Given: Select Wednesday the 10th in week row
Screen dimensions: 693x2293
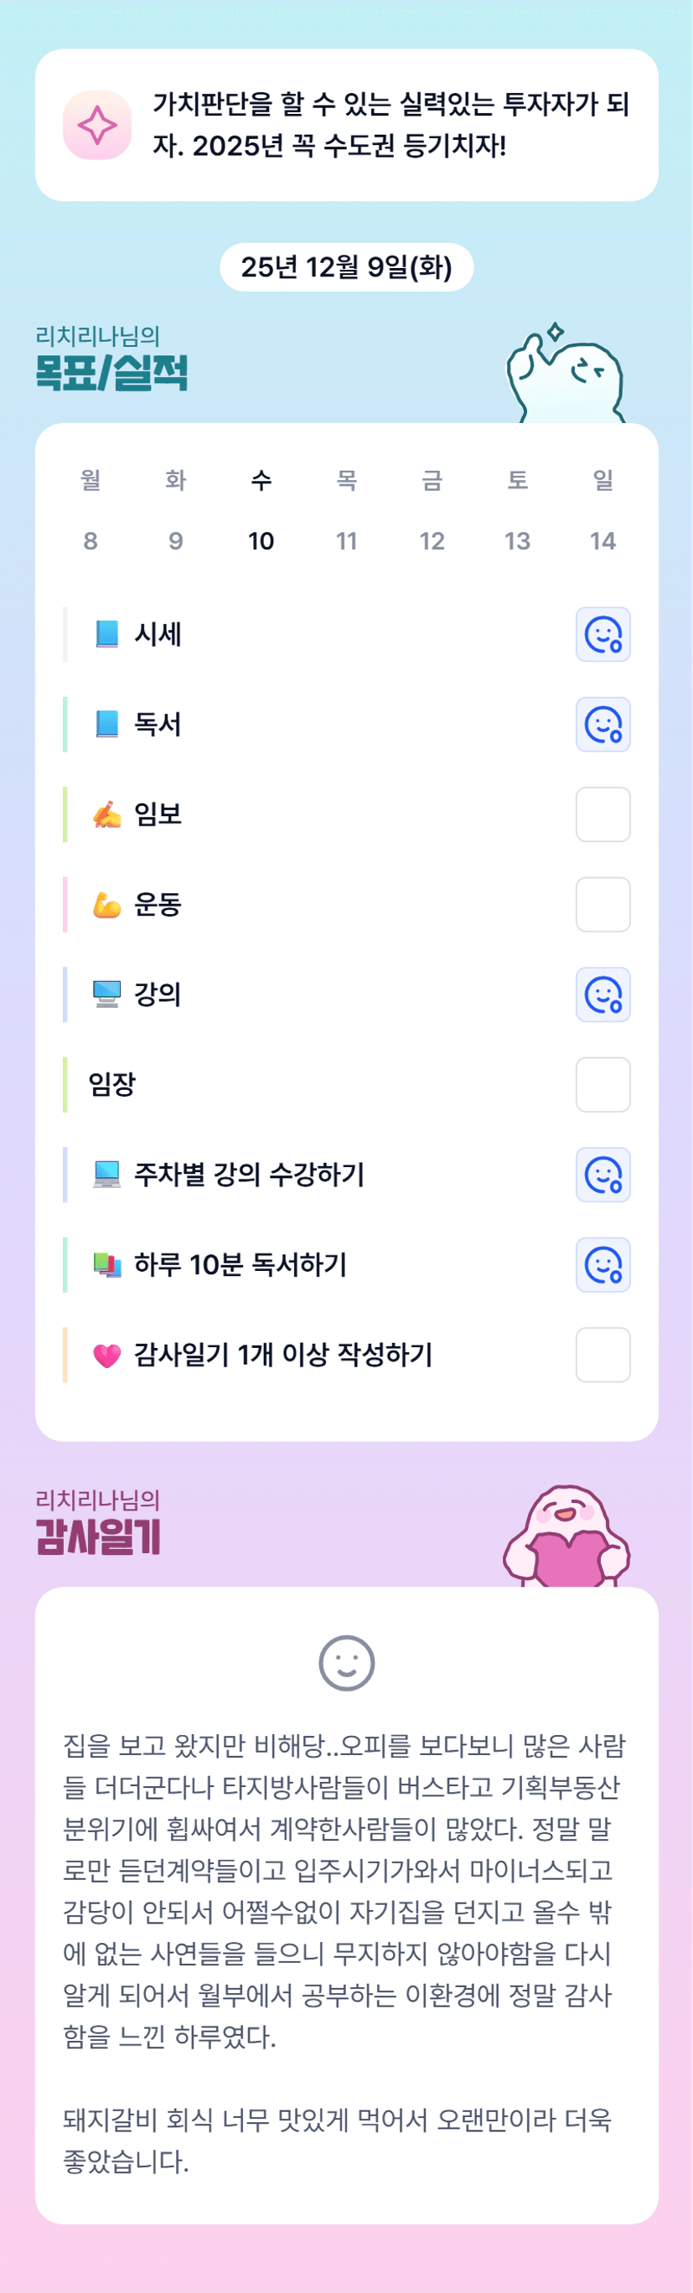Looking at the screenshot, I should coord(261,540).
